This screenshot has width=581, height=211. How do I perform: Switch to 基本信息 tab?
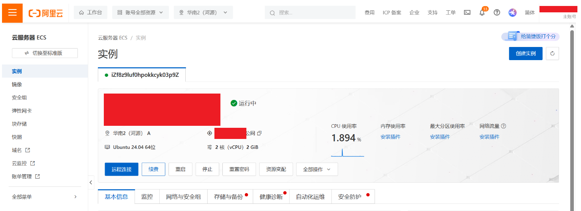point(116,197)
